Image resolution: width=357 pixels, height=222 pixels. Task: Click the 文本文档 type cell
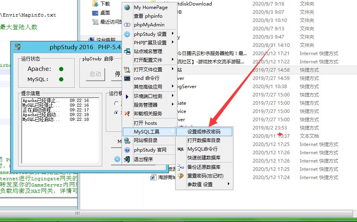tap(309, 136)
